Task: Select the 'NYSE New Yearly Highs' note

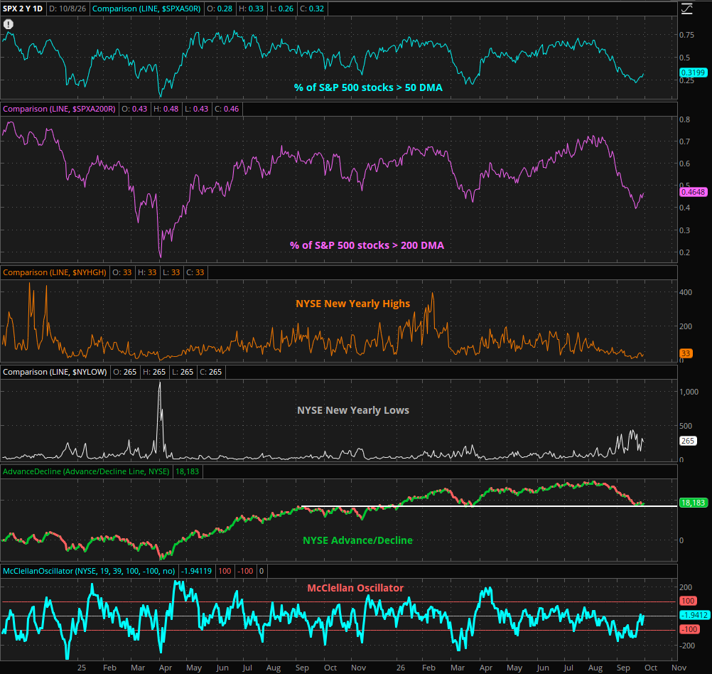Action: 353,304
